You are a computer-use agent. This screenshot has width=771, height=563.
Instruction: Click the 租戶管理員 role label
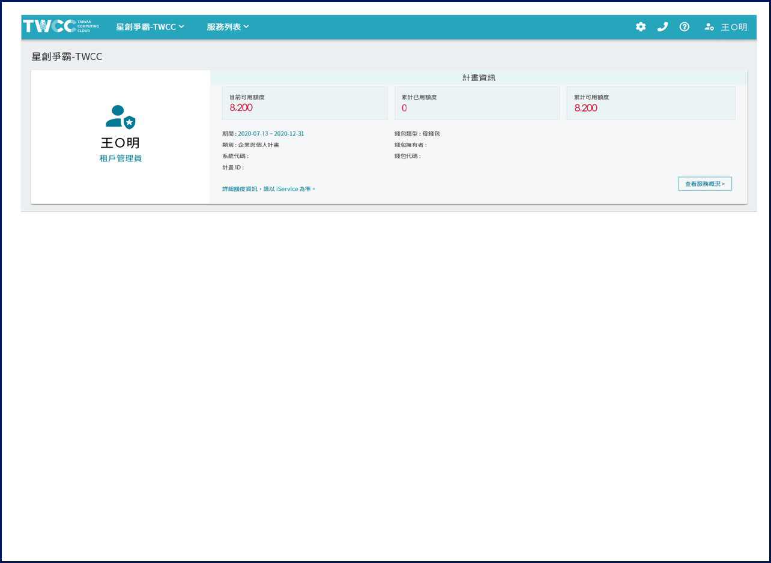click(x=121, y=158)
